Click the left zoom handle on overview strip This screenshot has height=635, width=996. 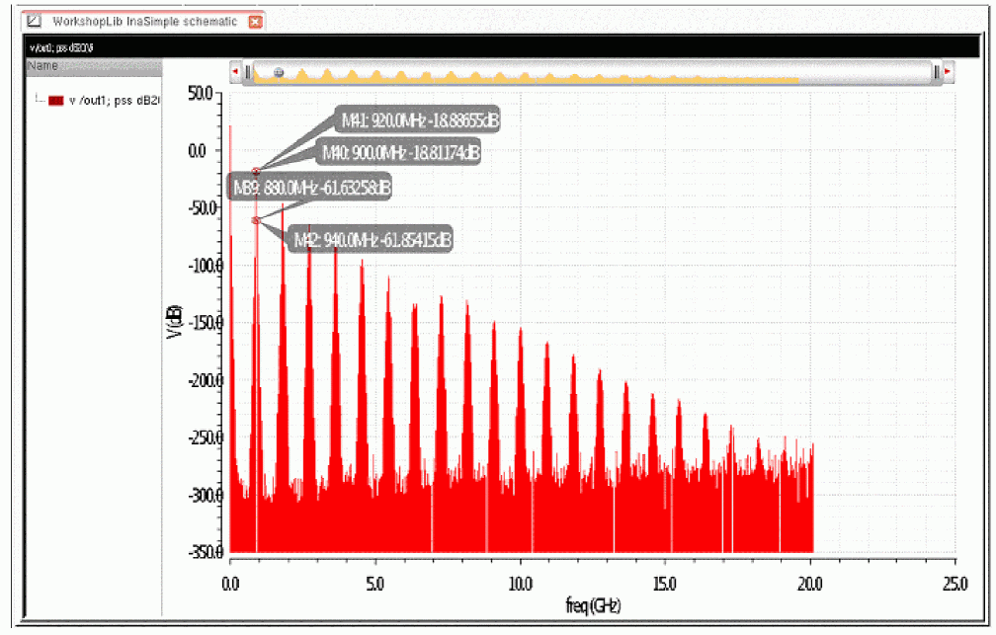point(248,72)
